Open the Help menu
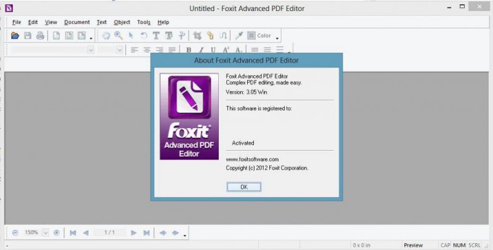This screenshot has height=250, width=493. click(x=163, y=22)
